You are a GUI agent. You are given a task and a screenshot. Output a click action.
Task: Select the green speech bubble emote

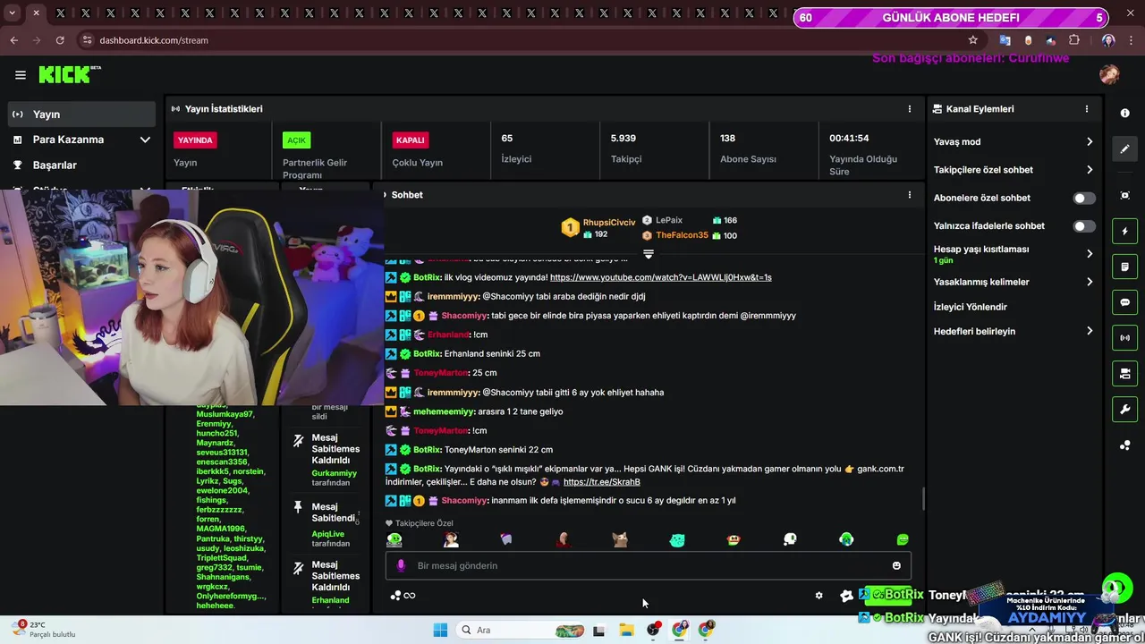pyautogui.click(x=903, y=539)
